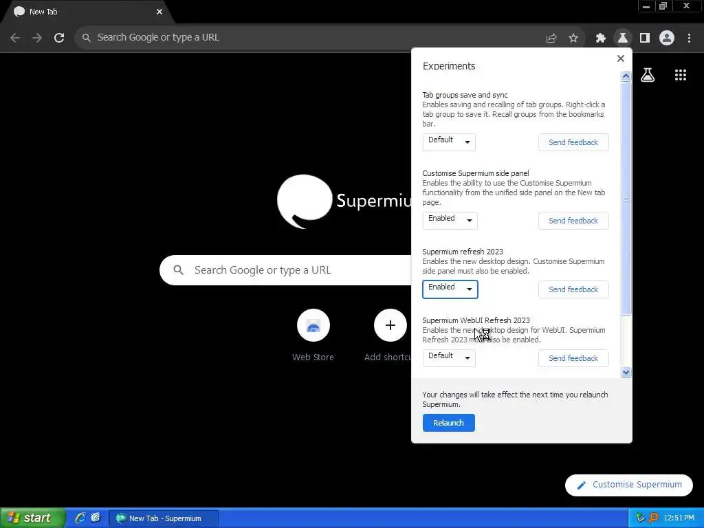
Task: Click the system tray search icon
Action: coord(653,518)
